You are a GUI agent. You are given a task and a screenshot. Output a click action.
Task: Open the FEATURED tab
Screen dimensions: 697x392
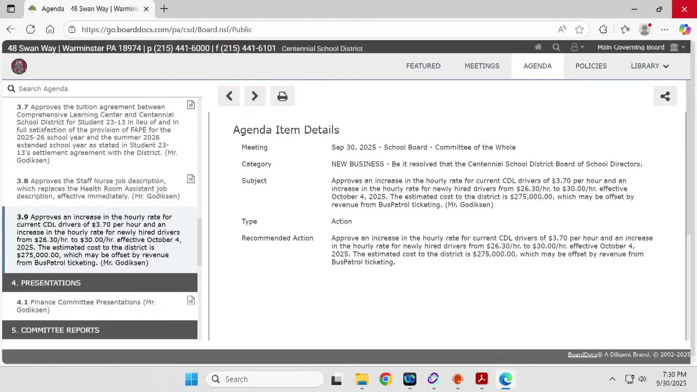(x=423, y=66)
